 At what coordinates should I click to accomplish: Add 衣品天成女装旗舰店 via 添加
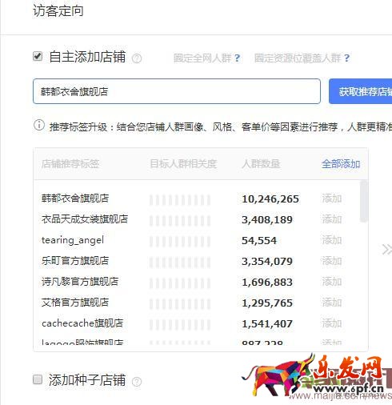tap(332, 219)
